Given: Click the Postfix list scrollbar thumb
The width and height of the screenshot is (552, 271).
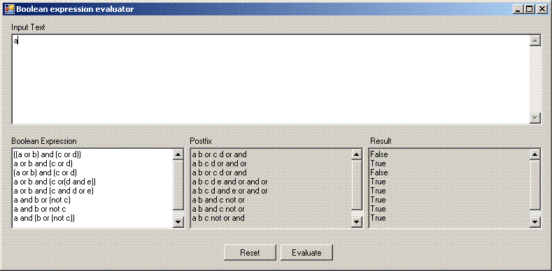Looking at the screenshot, I should tap(357, 185).
